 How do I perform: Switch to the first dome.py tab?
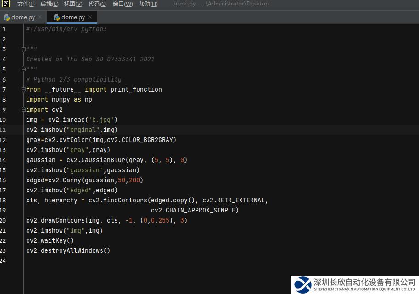coord(23,17)
